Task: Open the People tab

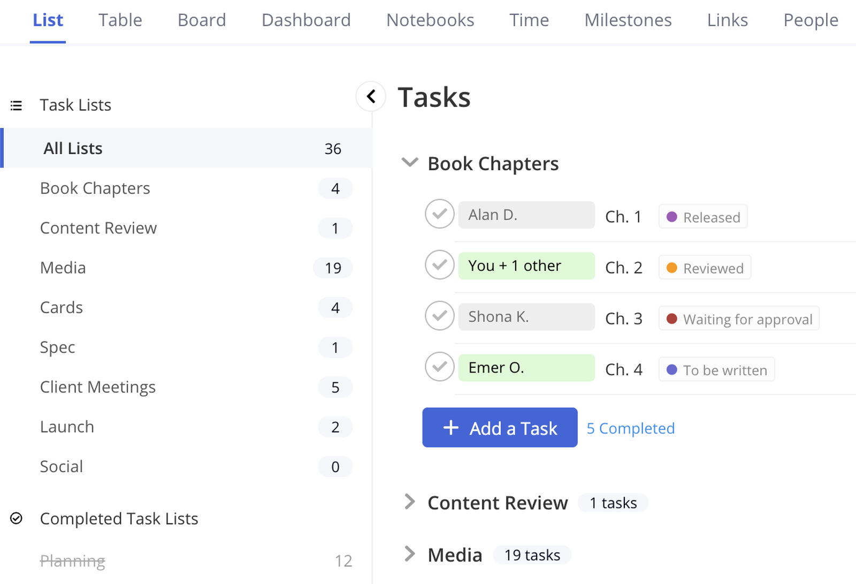Action: tap(811, 20)
